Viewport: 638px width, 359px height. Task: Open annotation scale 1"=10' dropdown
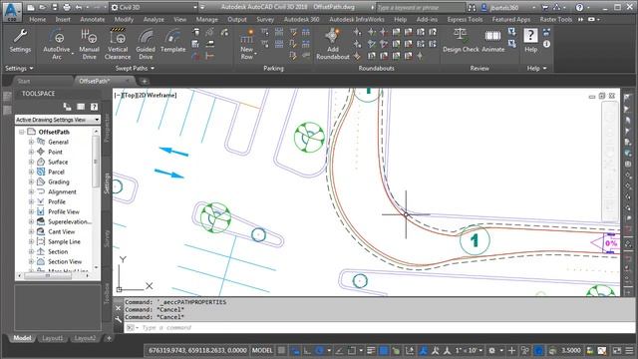(x=469, y=350)
